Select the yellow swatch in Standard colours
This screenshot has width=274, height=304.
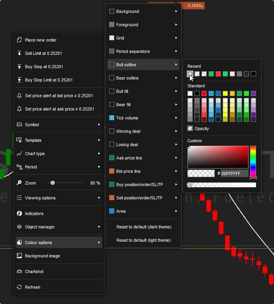[225, 93]
